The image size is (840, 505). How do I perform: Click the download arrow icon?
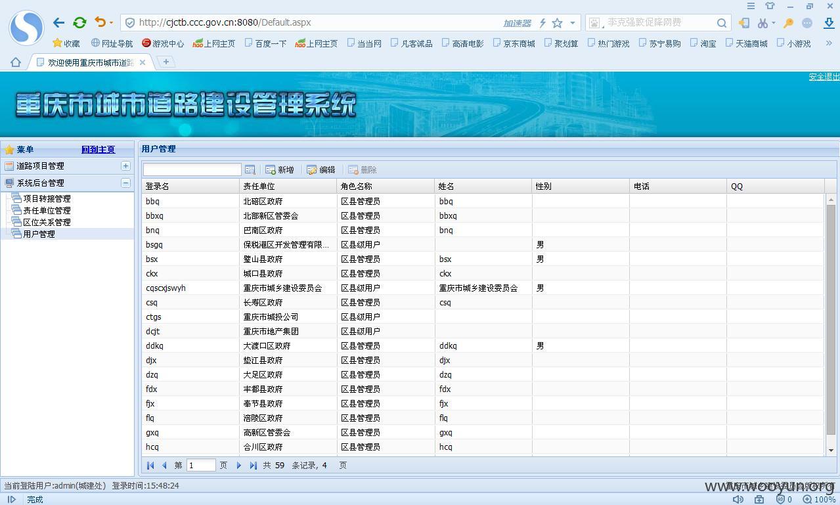coord(829,23)
